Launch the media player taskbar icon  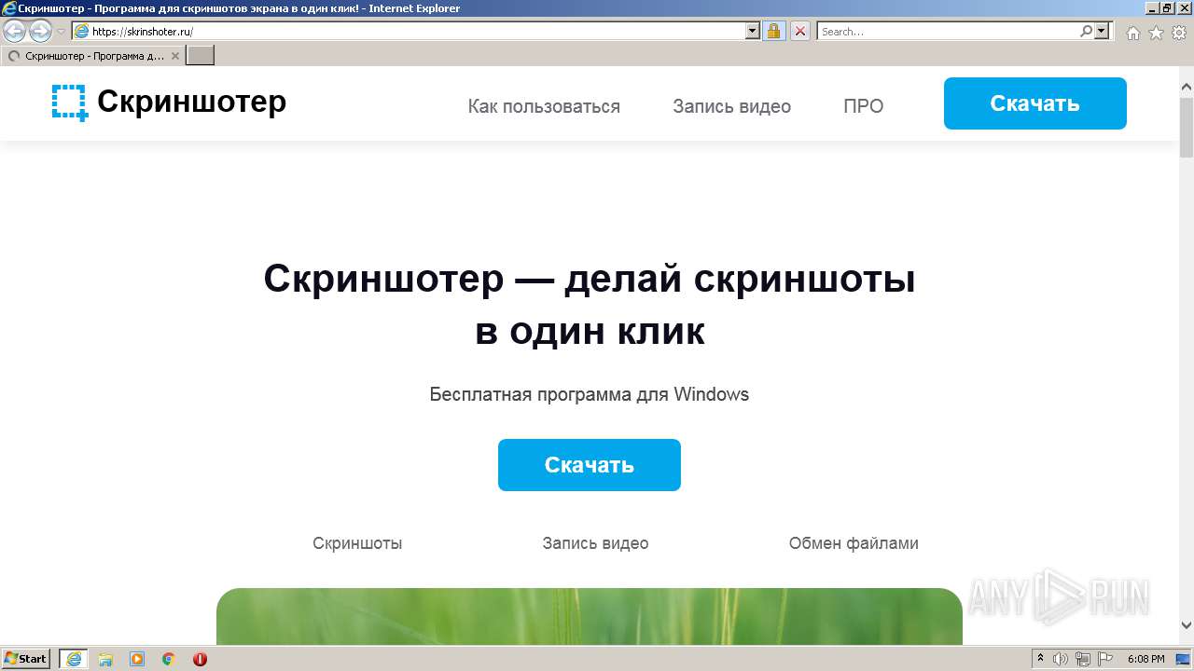[137, 659]
